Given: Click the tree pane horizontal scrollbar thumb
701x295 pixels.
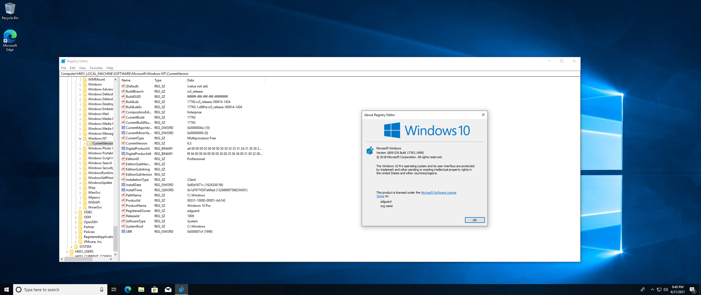Looking at the screenshot, I should (78, 259).
